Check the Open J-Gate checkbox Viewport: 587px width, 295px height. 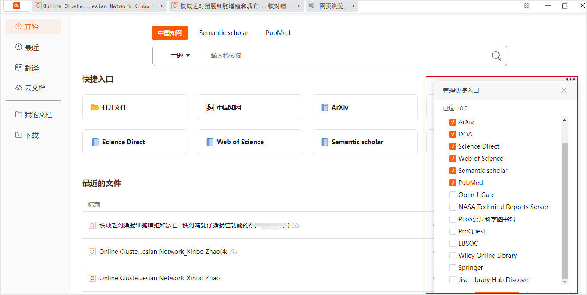point(453,195)
